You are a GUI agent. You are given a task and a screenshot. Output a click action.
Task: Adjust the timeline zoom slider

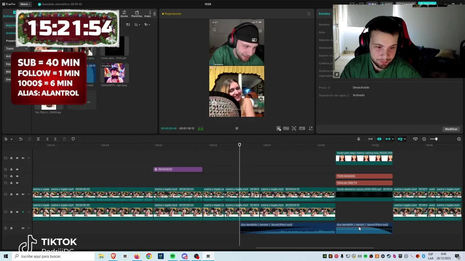[x=434, y=139]
